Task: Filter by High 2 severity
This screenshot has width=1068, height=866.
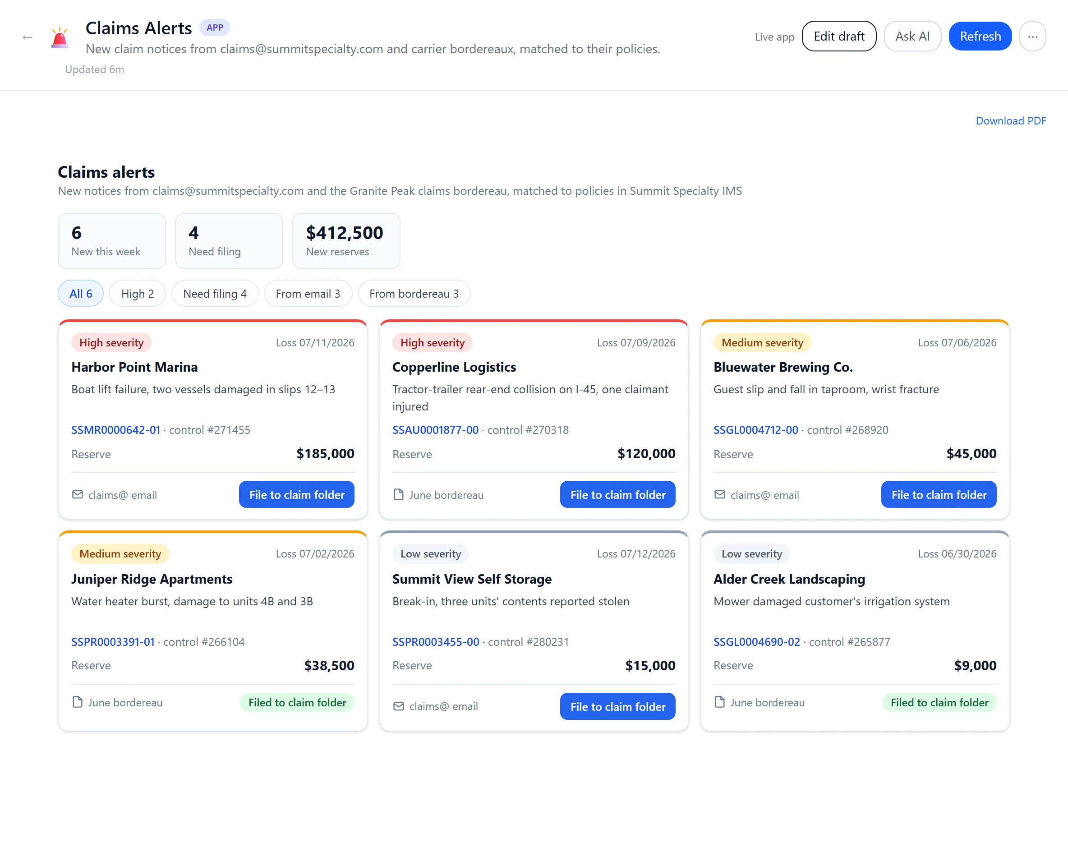Action: [137, 293]
